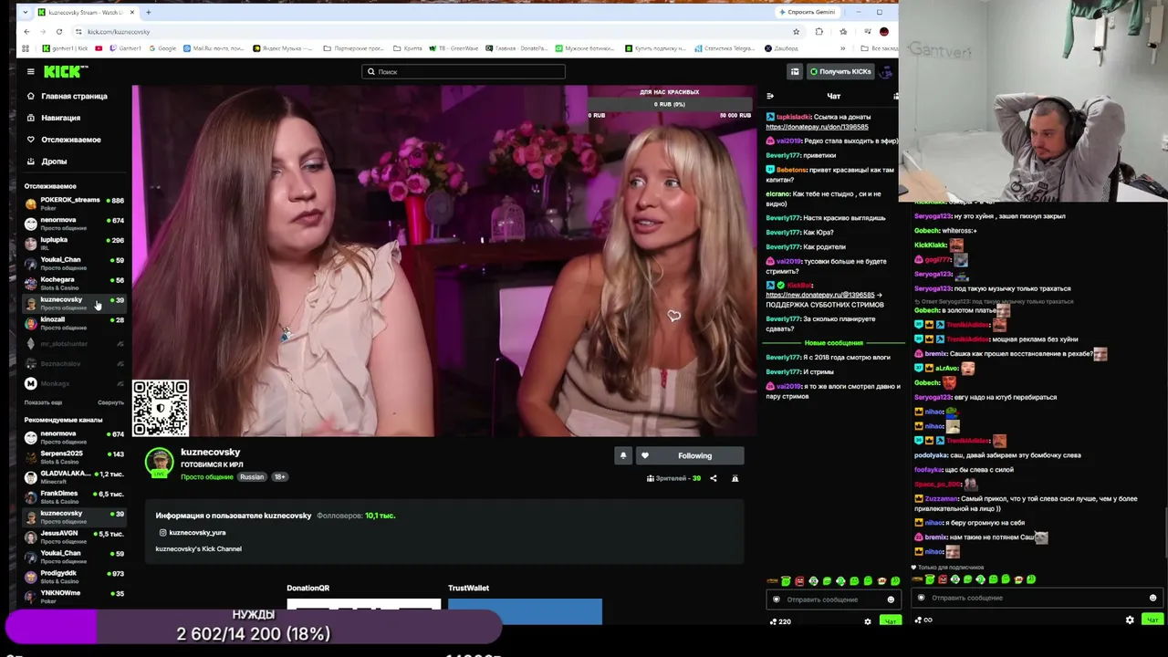1168x657 pixels.
Task: Collapse the chat panel with arrow icon
Action: pyautogui.click(x=770, y=96)
